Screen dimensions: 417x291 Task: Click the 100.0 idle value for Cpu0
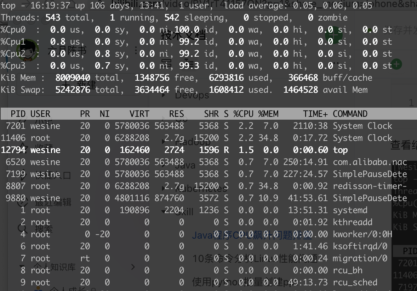tap(187, 29)
